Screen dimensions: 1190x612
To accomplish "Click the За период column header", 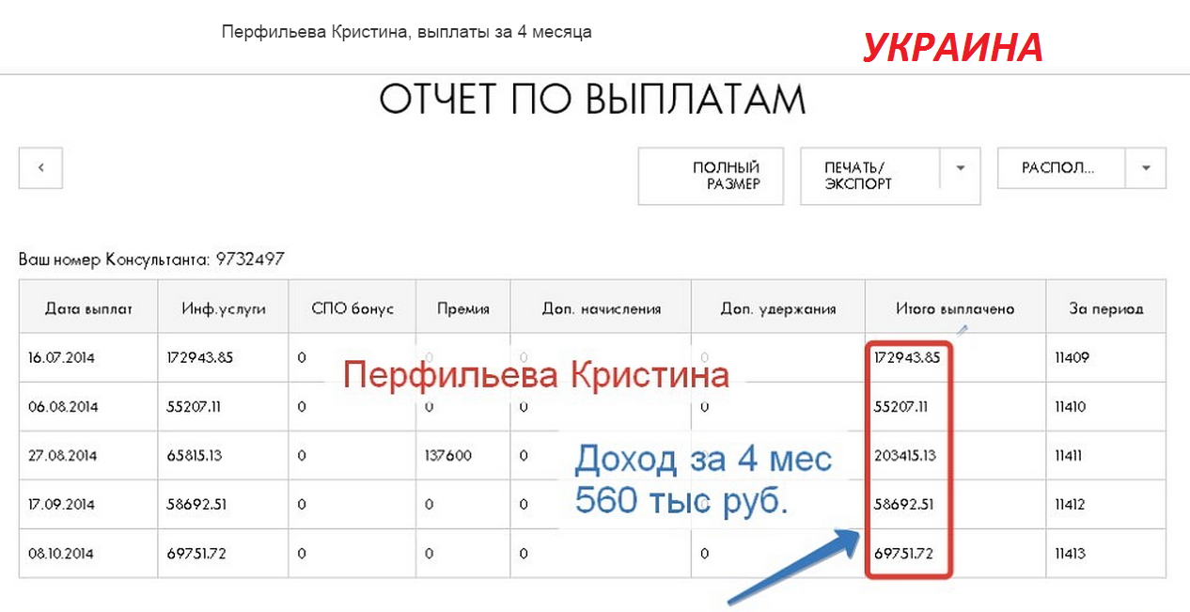I will [1105, 308].
